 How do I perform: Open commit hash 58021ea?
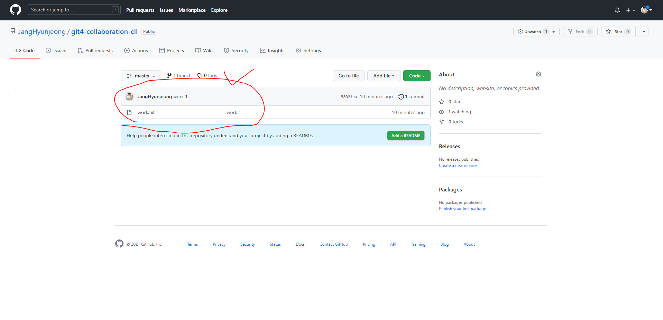click(x=349, y=97)
